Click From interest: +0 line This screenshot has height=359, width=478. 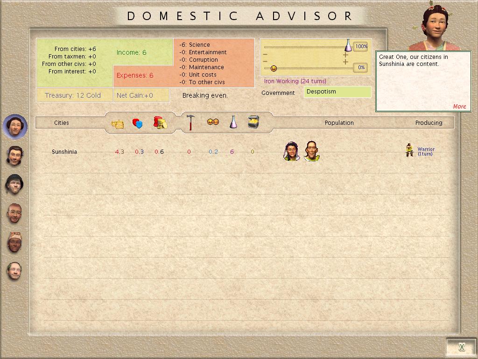pyautogui.click(x=72, y=72)
